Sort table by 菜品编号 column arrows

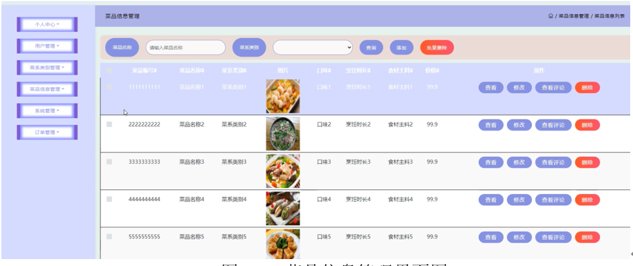click(156, 71)
